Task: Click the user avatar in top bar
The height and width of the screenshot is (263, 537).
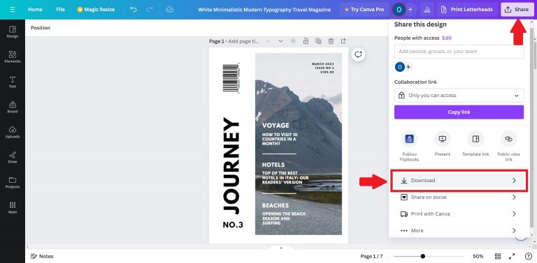Action: (x=399, y=10)
